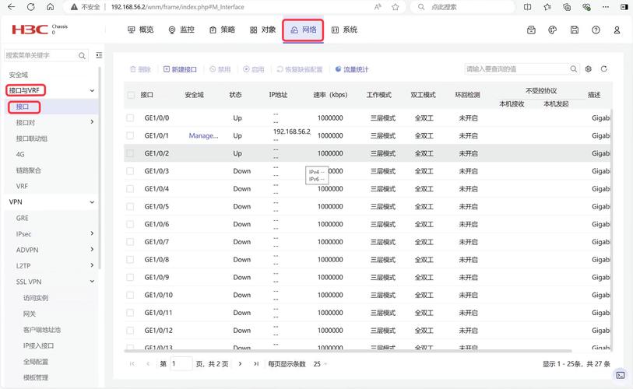This screenshot has height=389, width=633.
Task: Check the box for GE1/0/0
Action: click(131, 118)
